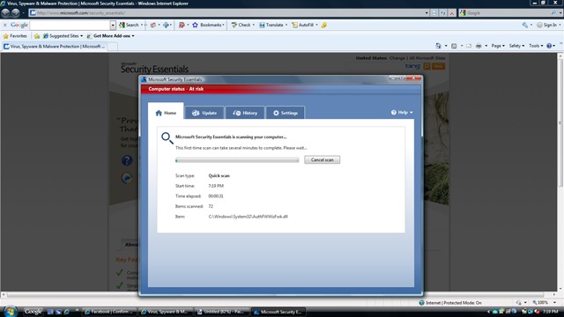The image size is (564, 317).
Task: Click the Google desktop search bar in taskbar
Action: (33, 312)
